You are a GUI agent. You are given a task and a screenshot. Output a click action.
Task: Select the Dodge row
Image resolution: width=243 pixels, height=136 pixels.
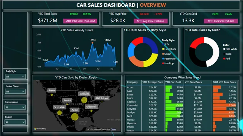181,113
